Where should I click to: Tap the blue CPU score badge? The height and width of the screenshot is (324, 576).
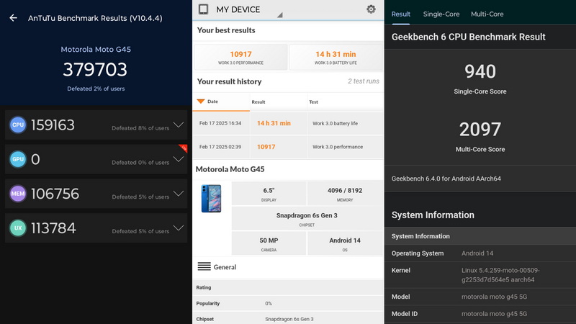click(x=17, y=125)
